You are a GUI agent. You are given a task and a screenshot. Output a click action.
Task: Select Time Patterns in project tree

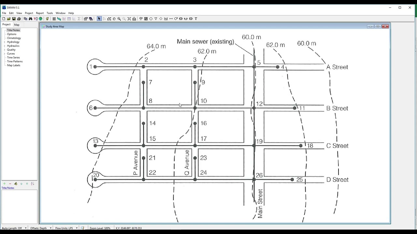point(15,61)
